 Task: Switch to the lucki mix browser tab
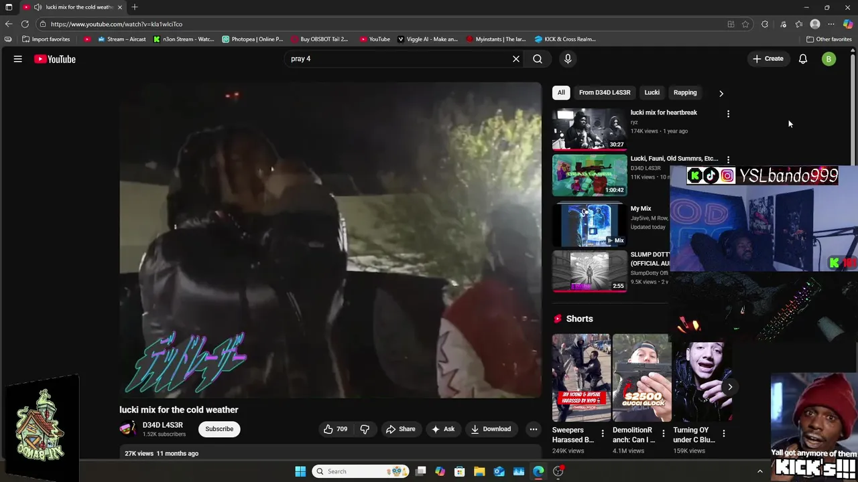tap(74, 7)
